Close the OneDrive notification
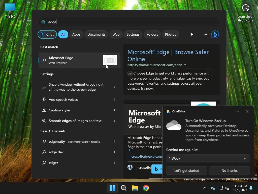 (x=247, y=111)
